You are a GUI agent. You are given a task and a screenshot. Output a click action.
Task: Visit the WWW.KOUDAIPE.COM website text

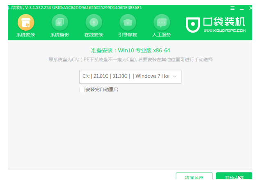(224, 30)
